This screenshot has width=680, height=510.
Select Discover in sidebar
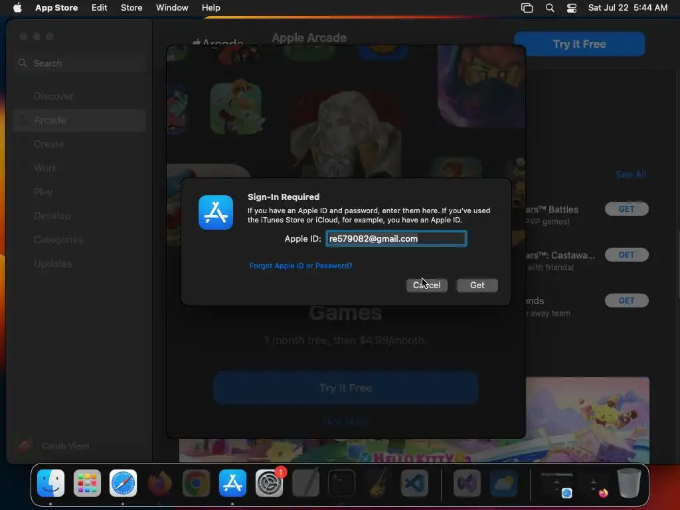tap(80, 96)
